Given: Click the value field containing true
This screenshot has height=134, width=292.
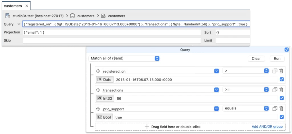Looking at the screenshot, I should coord(196,117).
